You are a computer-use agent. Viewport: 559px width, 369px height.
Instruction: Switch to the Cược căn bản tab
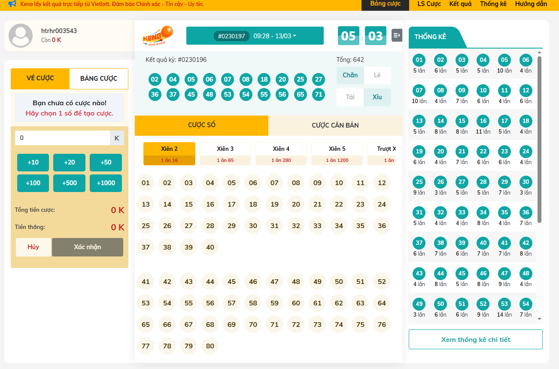pos(335,125)
